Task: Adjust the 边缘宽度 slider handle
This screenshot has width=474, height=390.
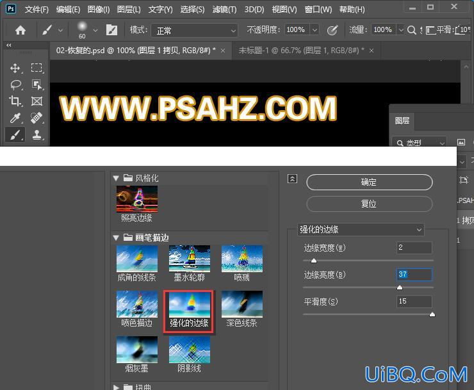Action: (x=314, y=260)
